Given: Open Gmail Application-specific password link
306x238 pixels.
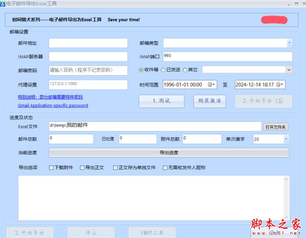Looking at the screenshot, I should point(53,106).
